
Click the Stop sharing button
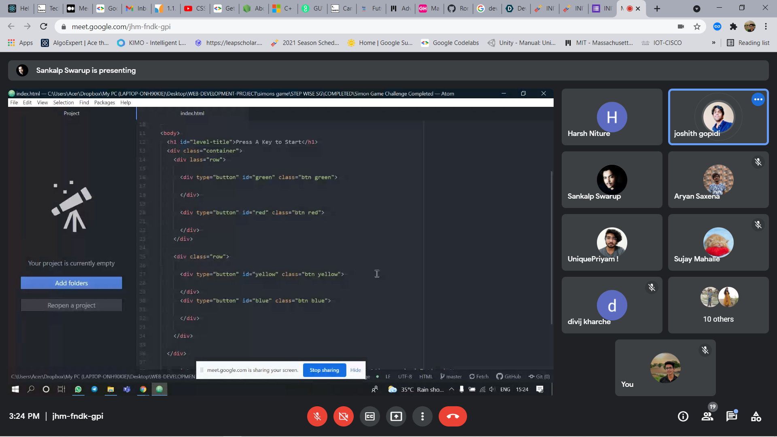(324, 370)
